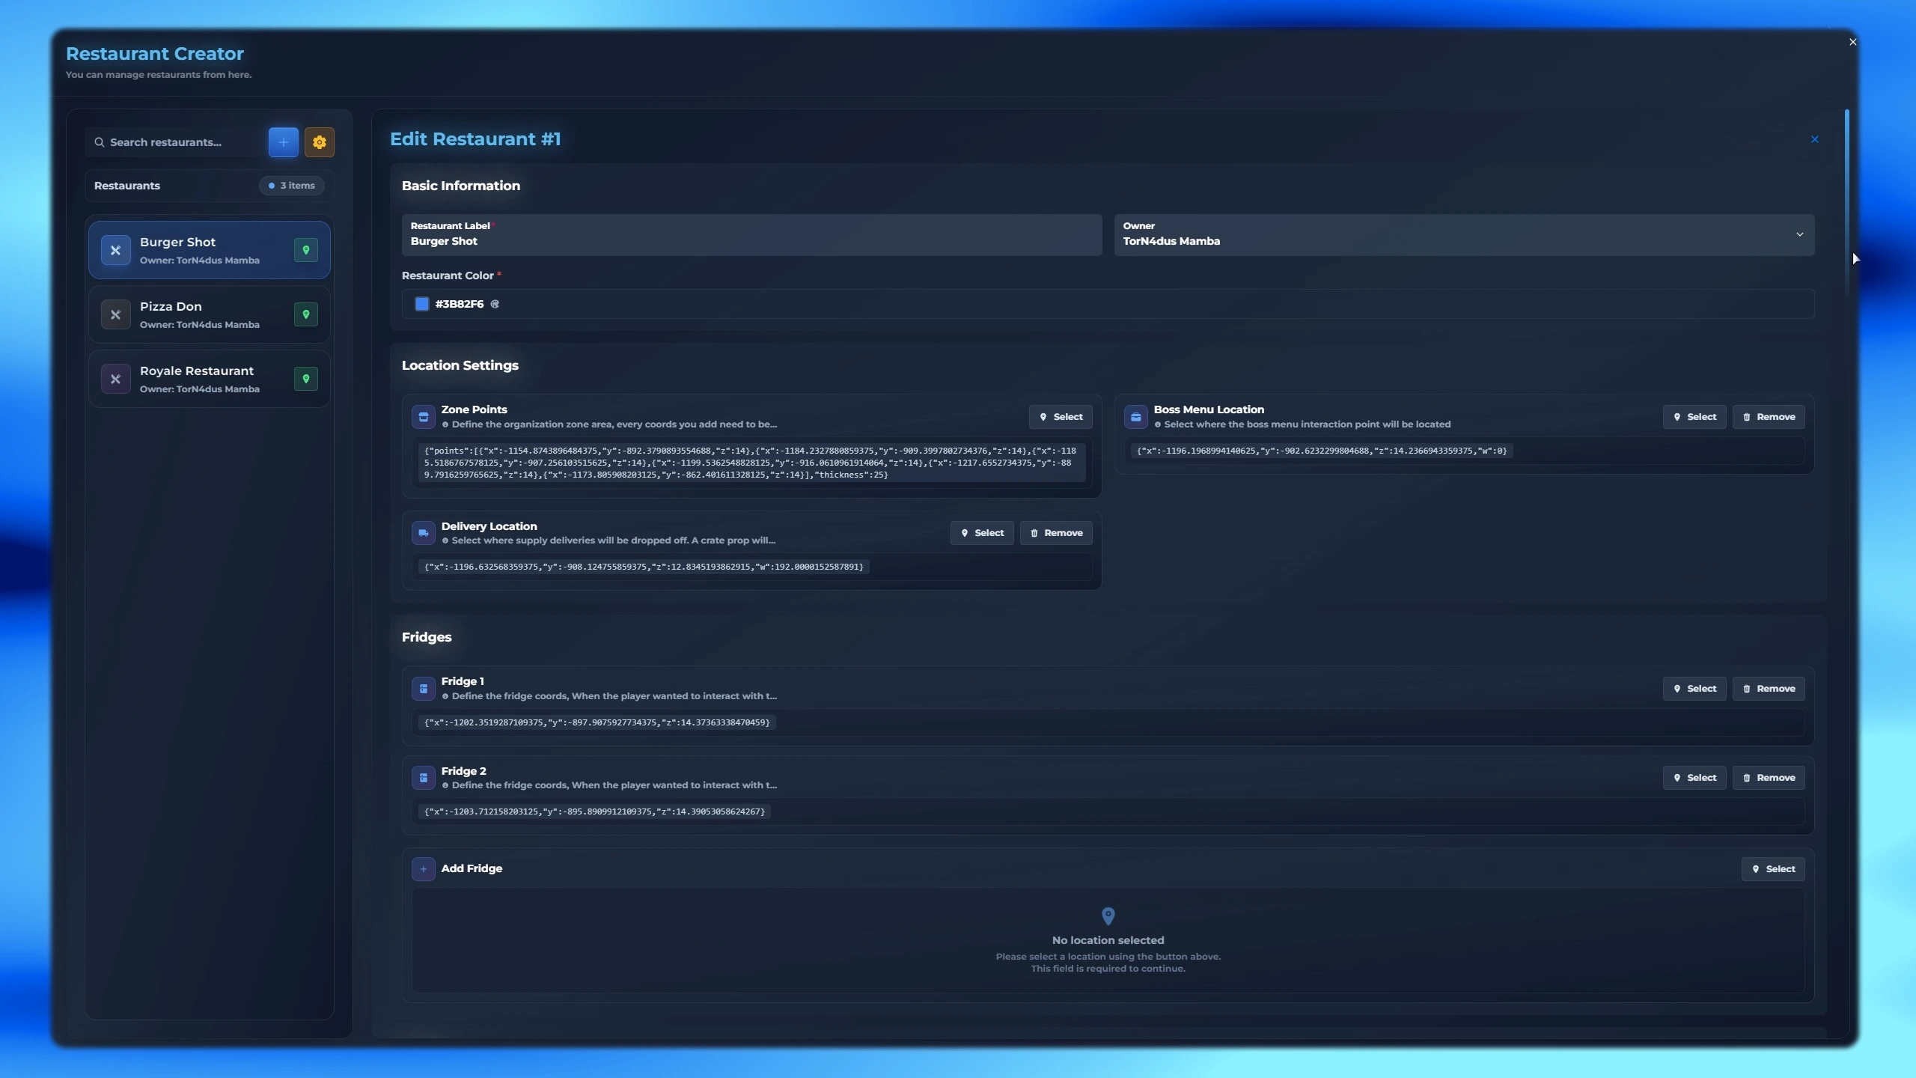Click the Location Settings heading
The image size is (1916, 1078).
460,365
